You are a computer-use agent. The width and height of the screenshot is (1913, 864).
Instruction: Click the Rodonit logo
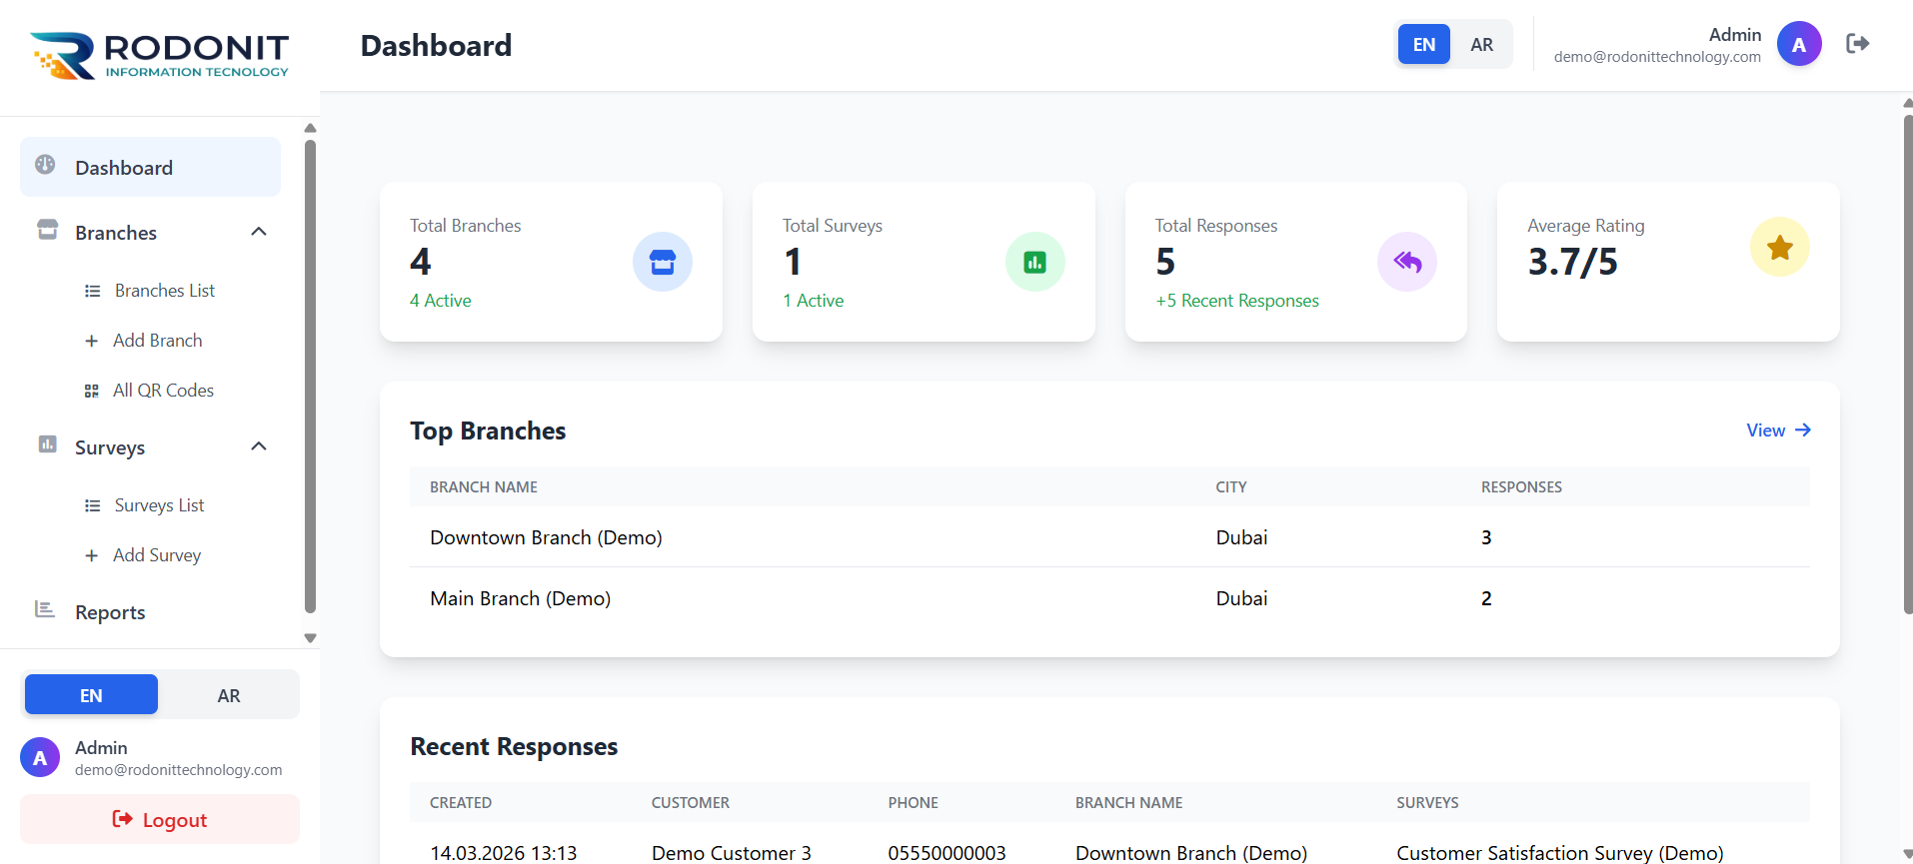click(x=160, y=55)
